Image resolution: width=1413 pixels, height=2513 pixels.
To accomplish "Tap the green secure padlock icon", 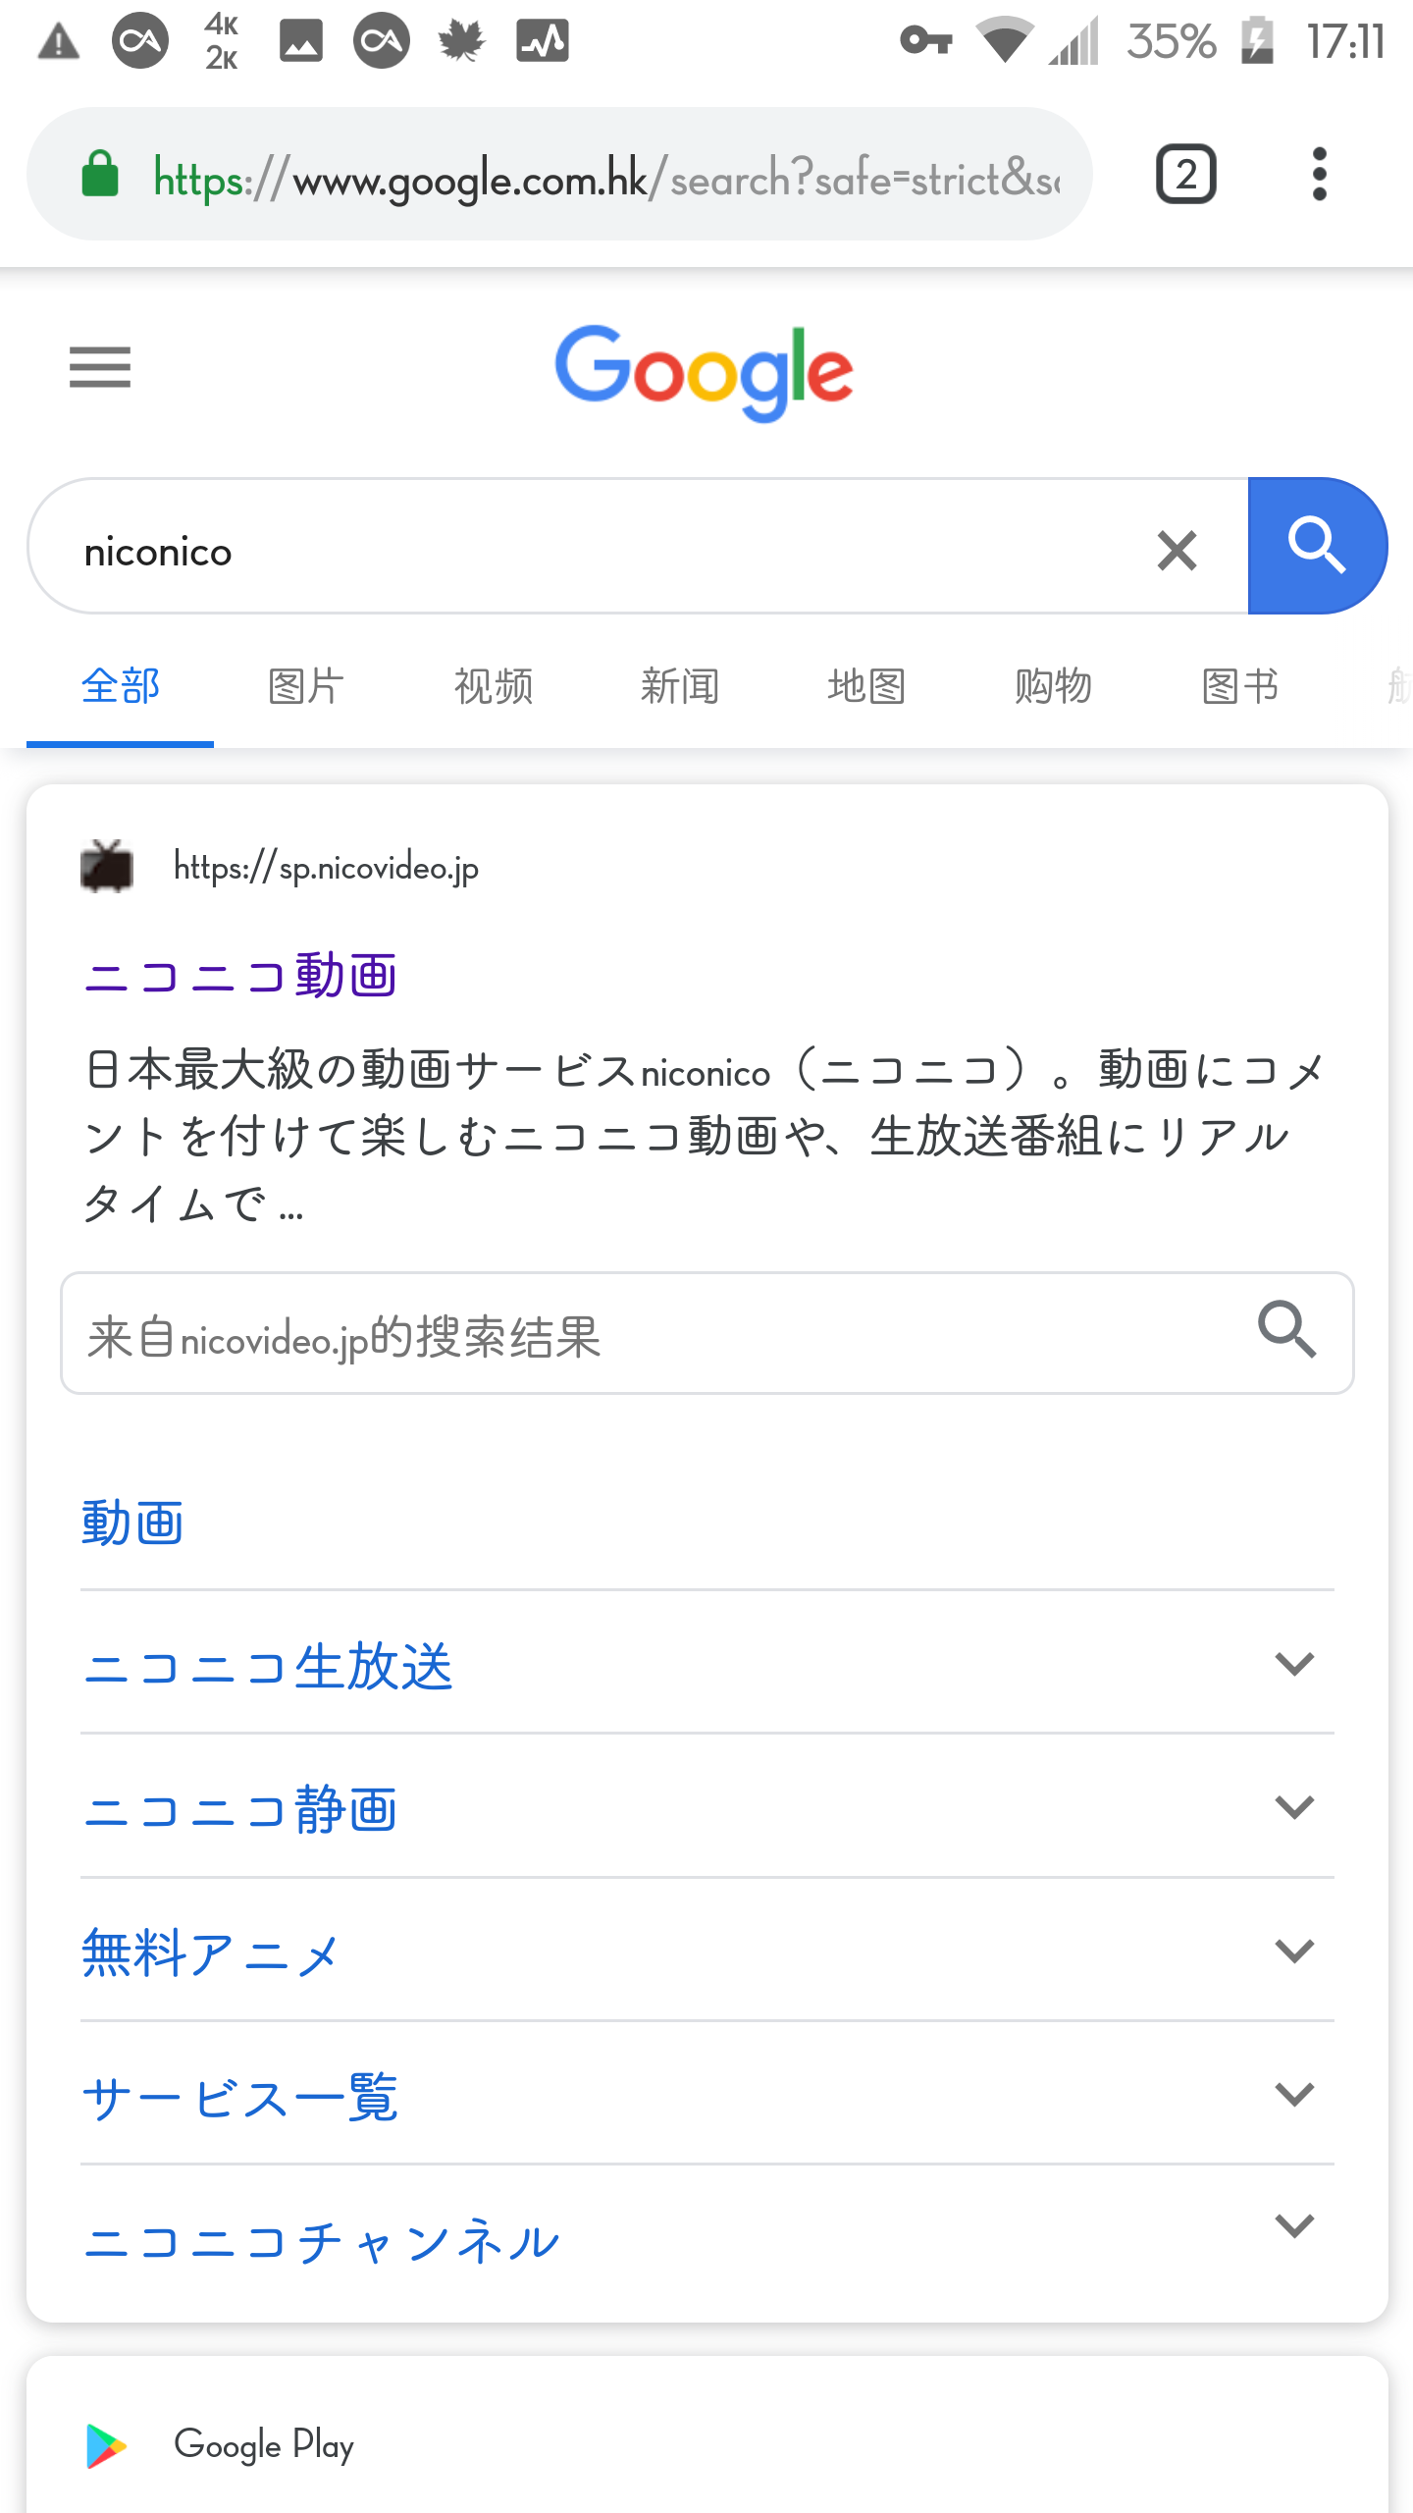I will click(100, 175).
